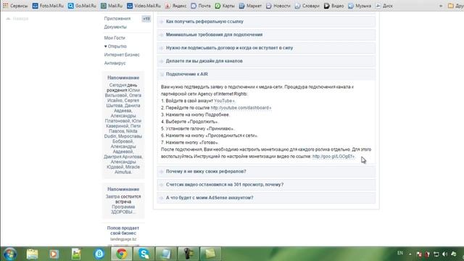Open the Музыка bookmark
The height and width of the screenshot is (261, 464).
click(x=360, y=6)
